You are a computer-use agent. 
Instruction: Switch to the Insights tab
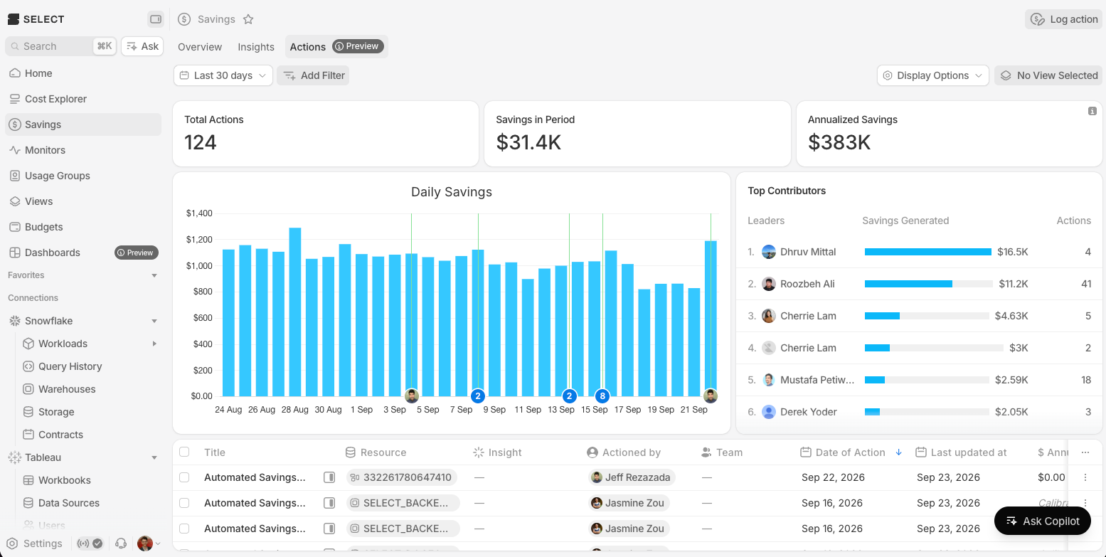(x=256, y=47)
